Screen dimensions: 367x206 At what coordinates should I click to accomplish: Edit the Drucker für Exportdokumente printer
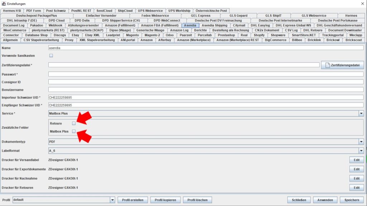(x=357, y=169)
